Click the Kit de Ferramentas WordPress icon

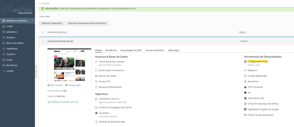pyautogui.click(x=245, y=104)
